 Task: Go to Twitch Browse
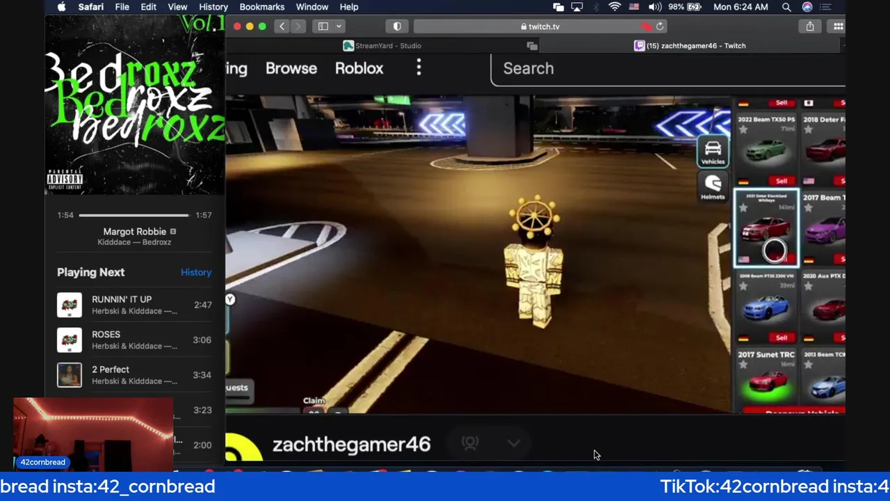tap(291, 68)
